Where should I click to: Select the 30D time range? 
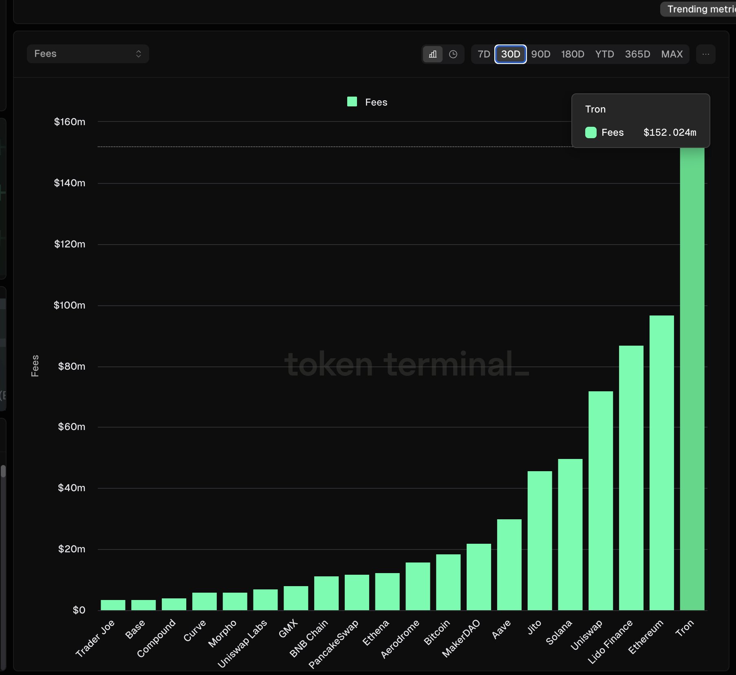click(x=511, y=54)
